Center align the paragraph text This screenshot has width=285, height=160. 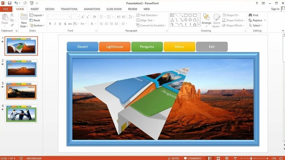106,24
